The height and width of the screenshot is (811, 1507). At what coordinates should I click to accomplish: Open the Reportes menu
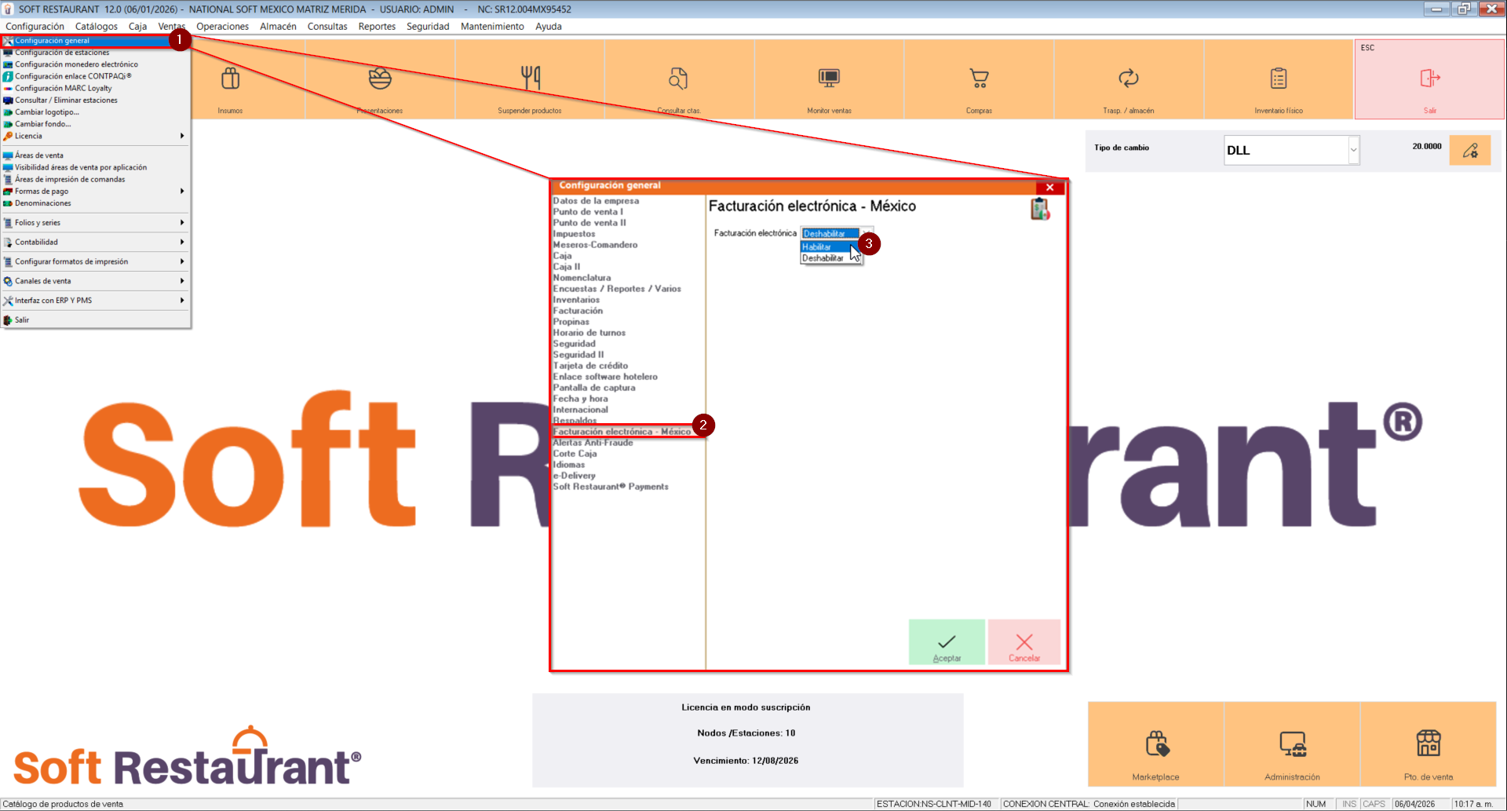click(x=377, y=27)
